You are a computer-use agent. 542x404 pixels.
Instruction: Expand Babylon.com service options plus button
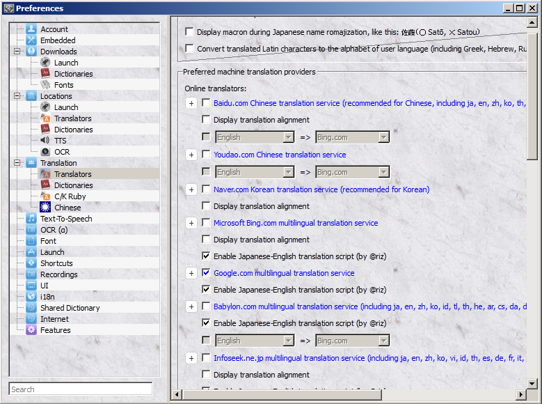click(x=191, y=306)
